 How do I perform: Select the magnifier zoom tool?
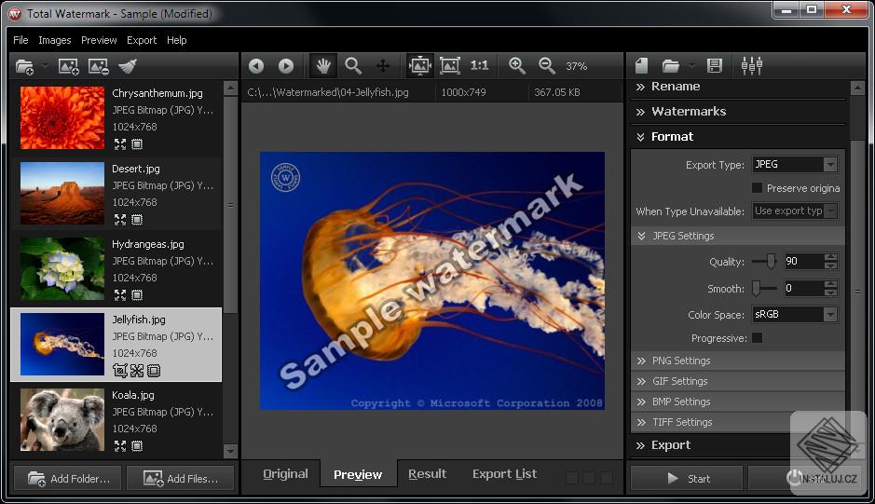tap(353, 66)
